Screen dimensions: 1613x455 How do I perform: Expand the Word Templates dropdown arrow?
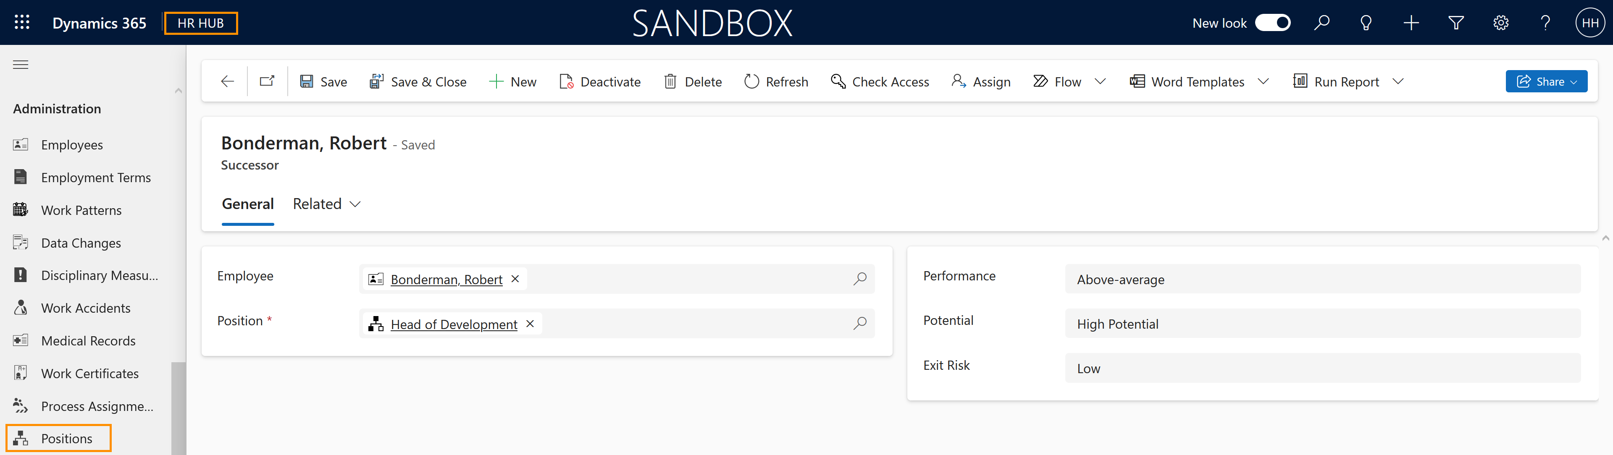[x=1263, y=81]
